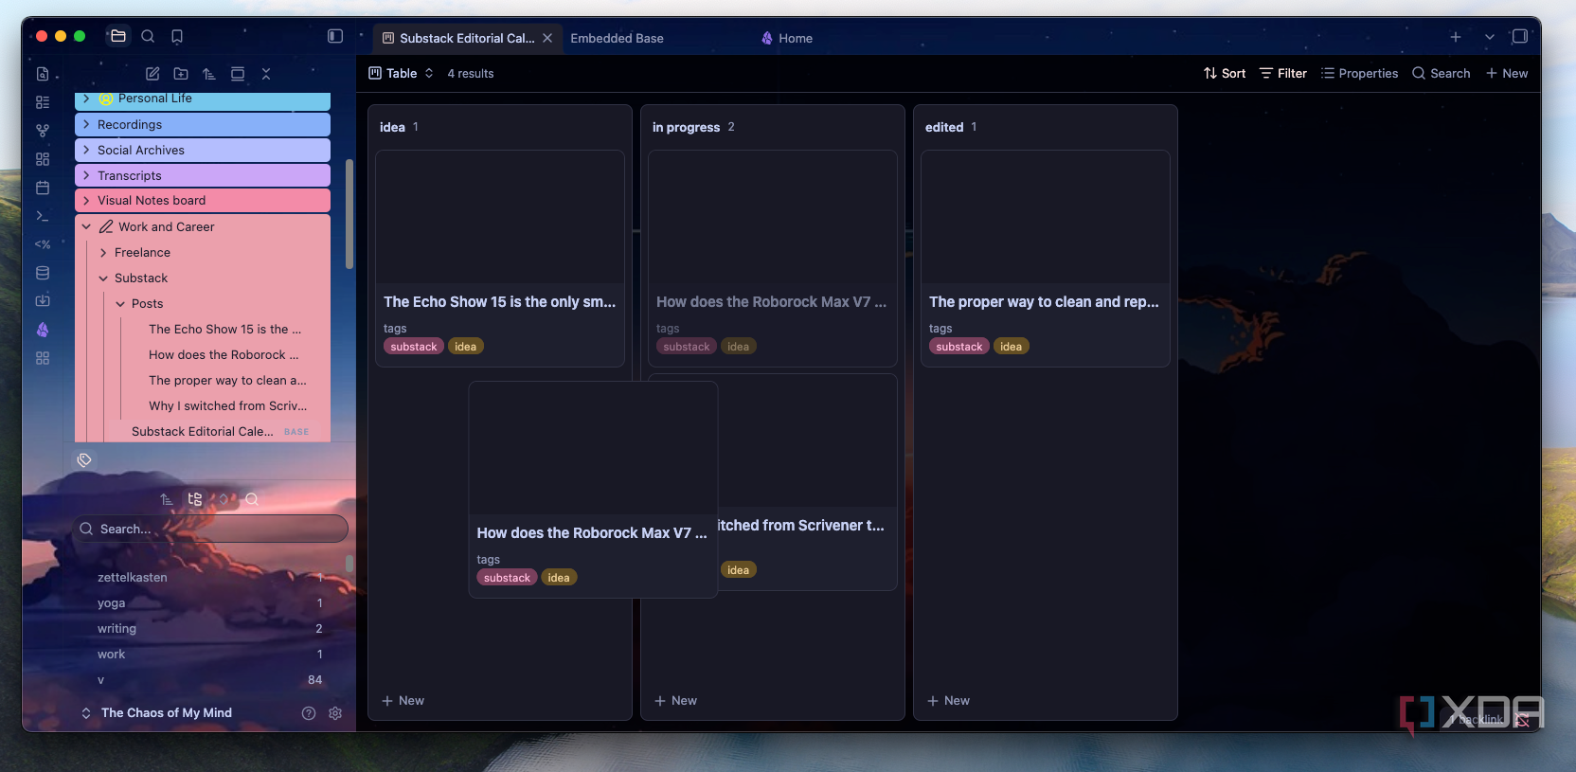This screenshot has width=1576, height=772.
Task: Collapse all folders in file explorer
Action: click(x=266, y=74)
